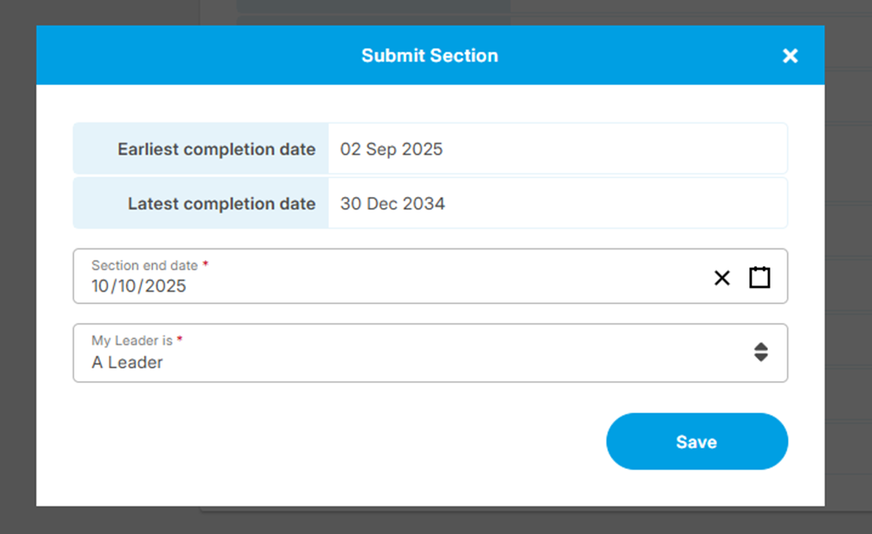872x534 pixels.
Task: Click the My Leader is field label
Action: tap(132, 341)
